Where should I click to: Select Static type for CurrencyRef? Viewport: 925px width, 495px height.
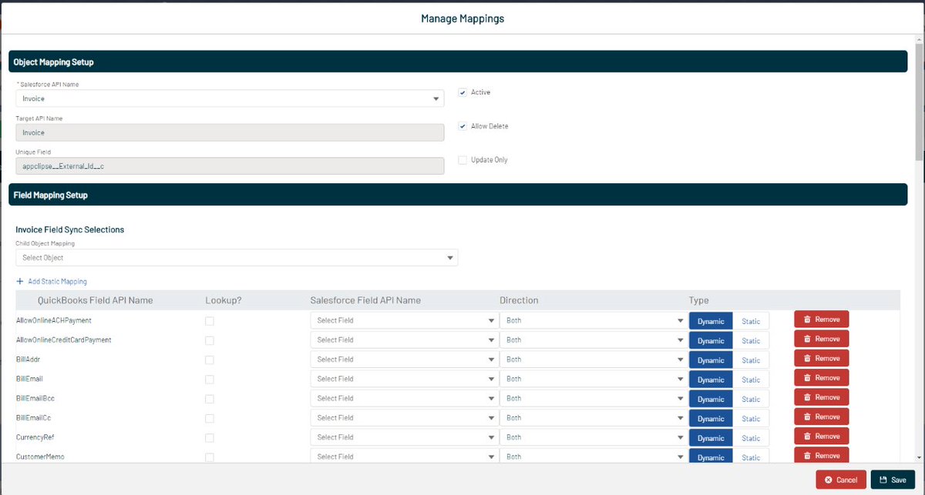751,438
